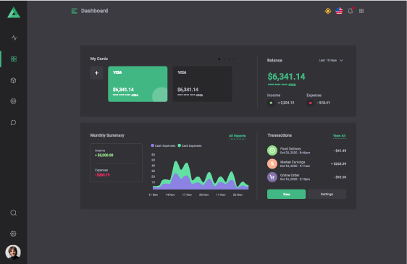Select the green Visa card
The image size is (407, 264).
pyautogui.click(x=138, y=84)
